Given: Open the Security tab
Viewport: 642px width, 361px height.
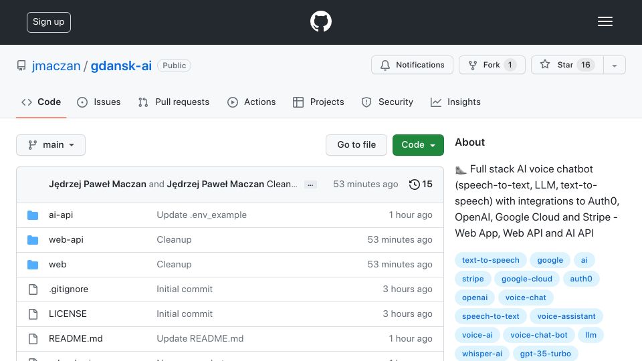Looking at the screenshot, I should [x=387, y=102].
